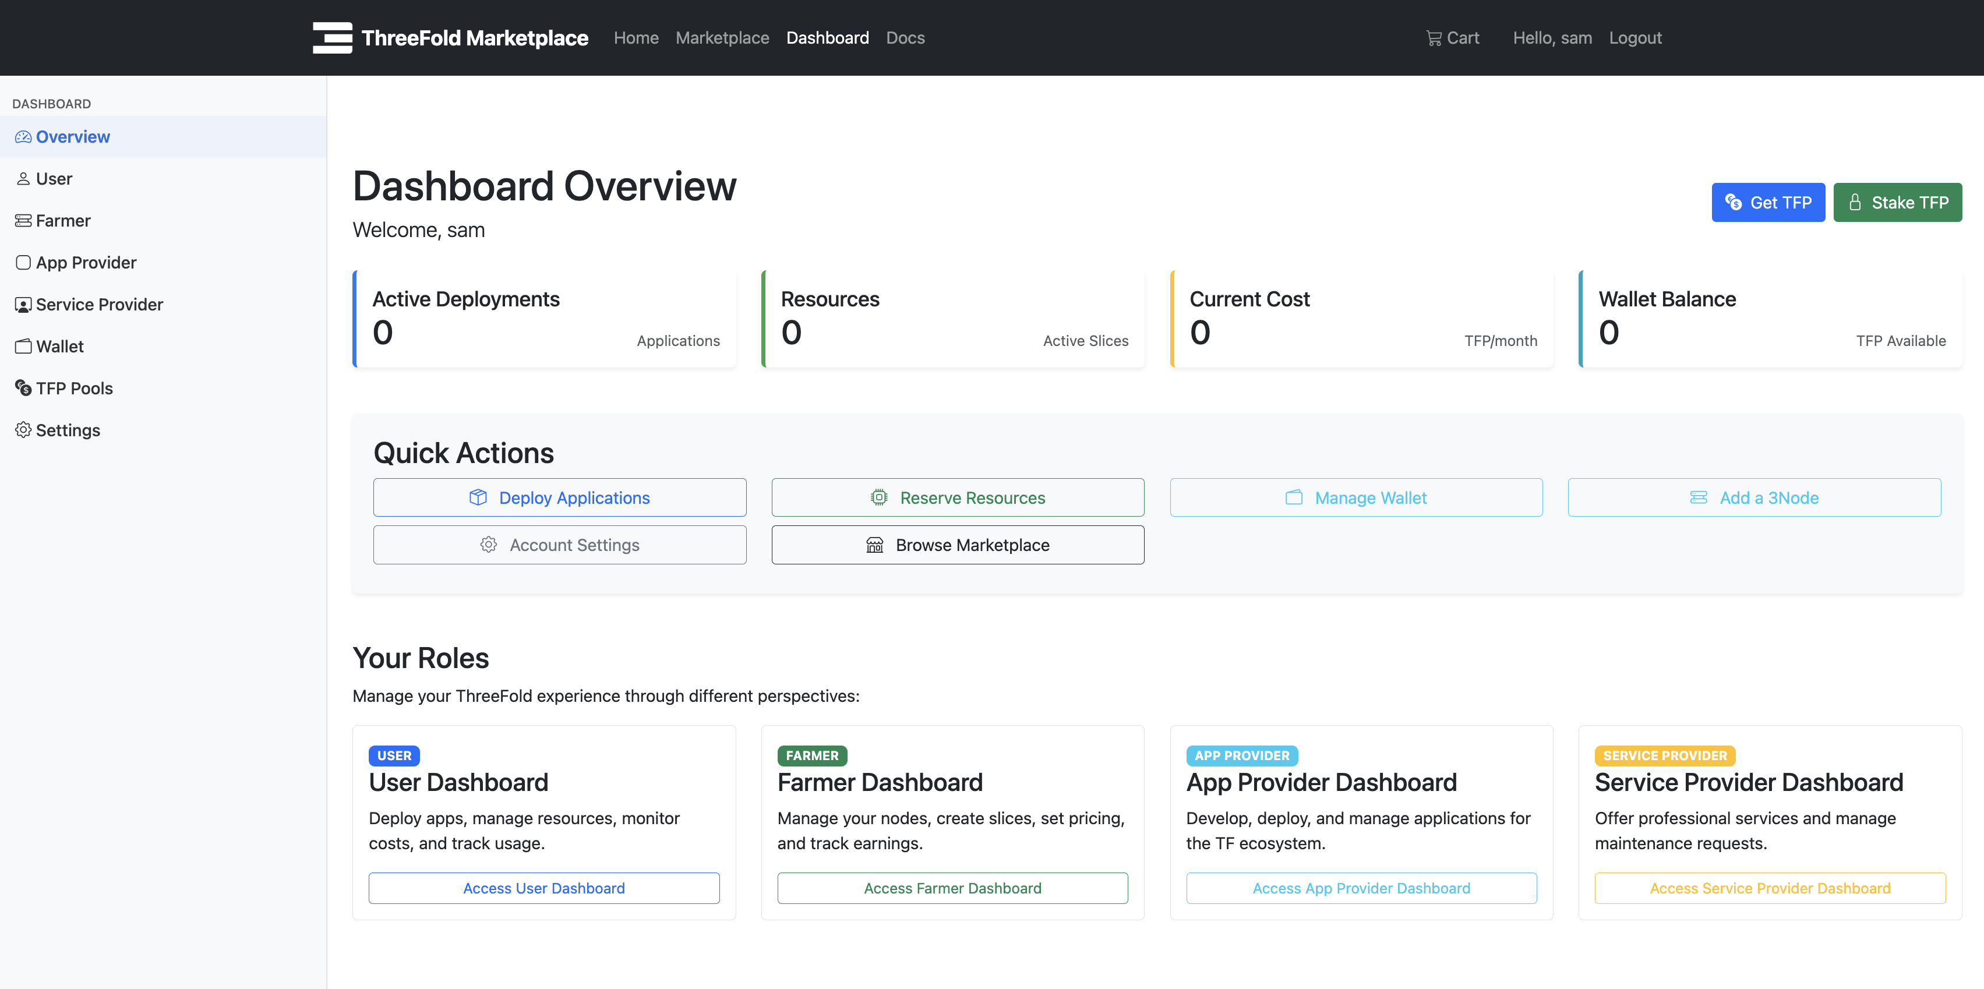Click Access Farmer Dashboard button
Image resolution: width=1984 pixels, height=989 pixels.
tap(952, 888)
